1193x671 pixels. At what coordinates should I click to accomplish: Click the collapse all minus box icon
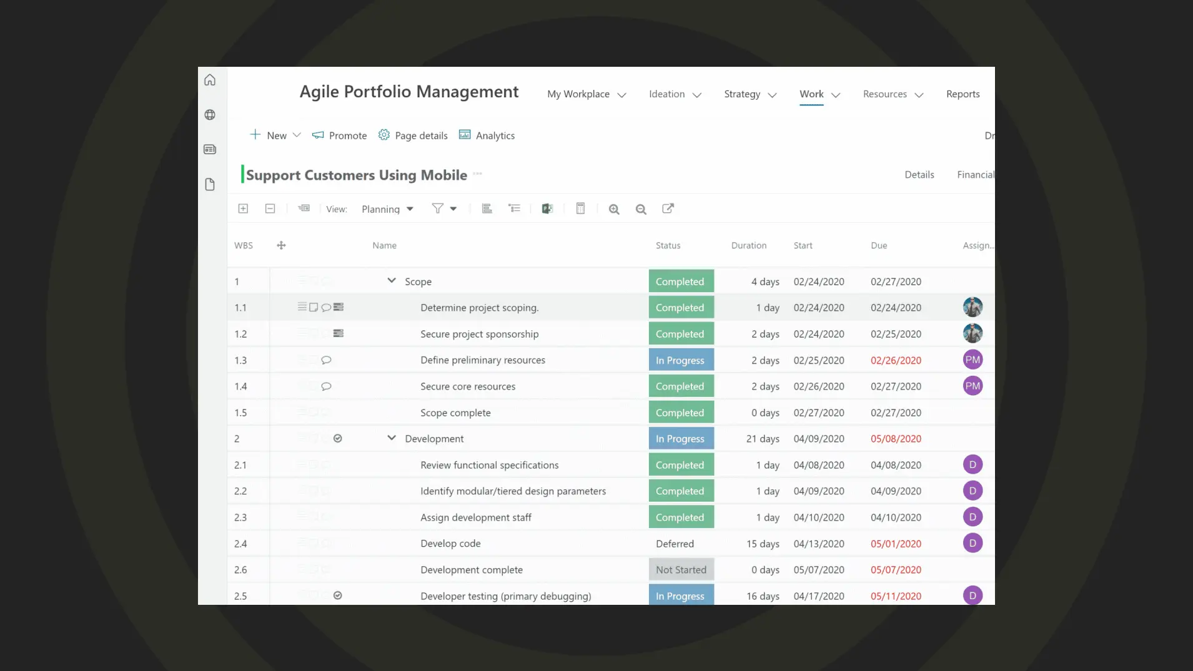(x=270, y=208)
